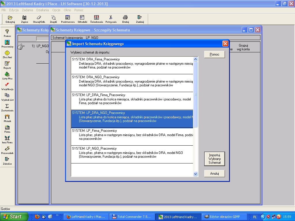Click the Znajdź search icon
The height and width of the screenshot is (221, 295).
(x=53, y=19)
